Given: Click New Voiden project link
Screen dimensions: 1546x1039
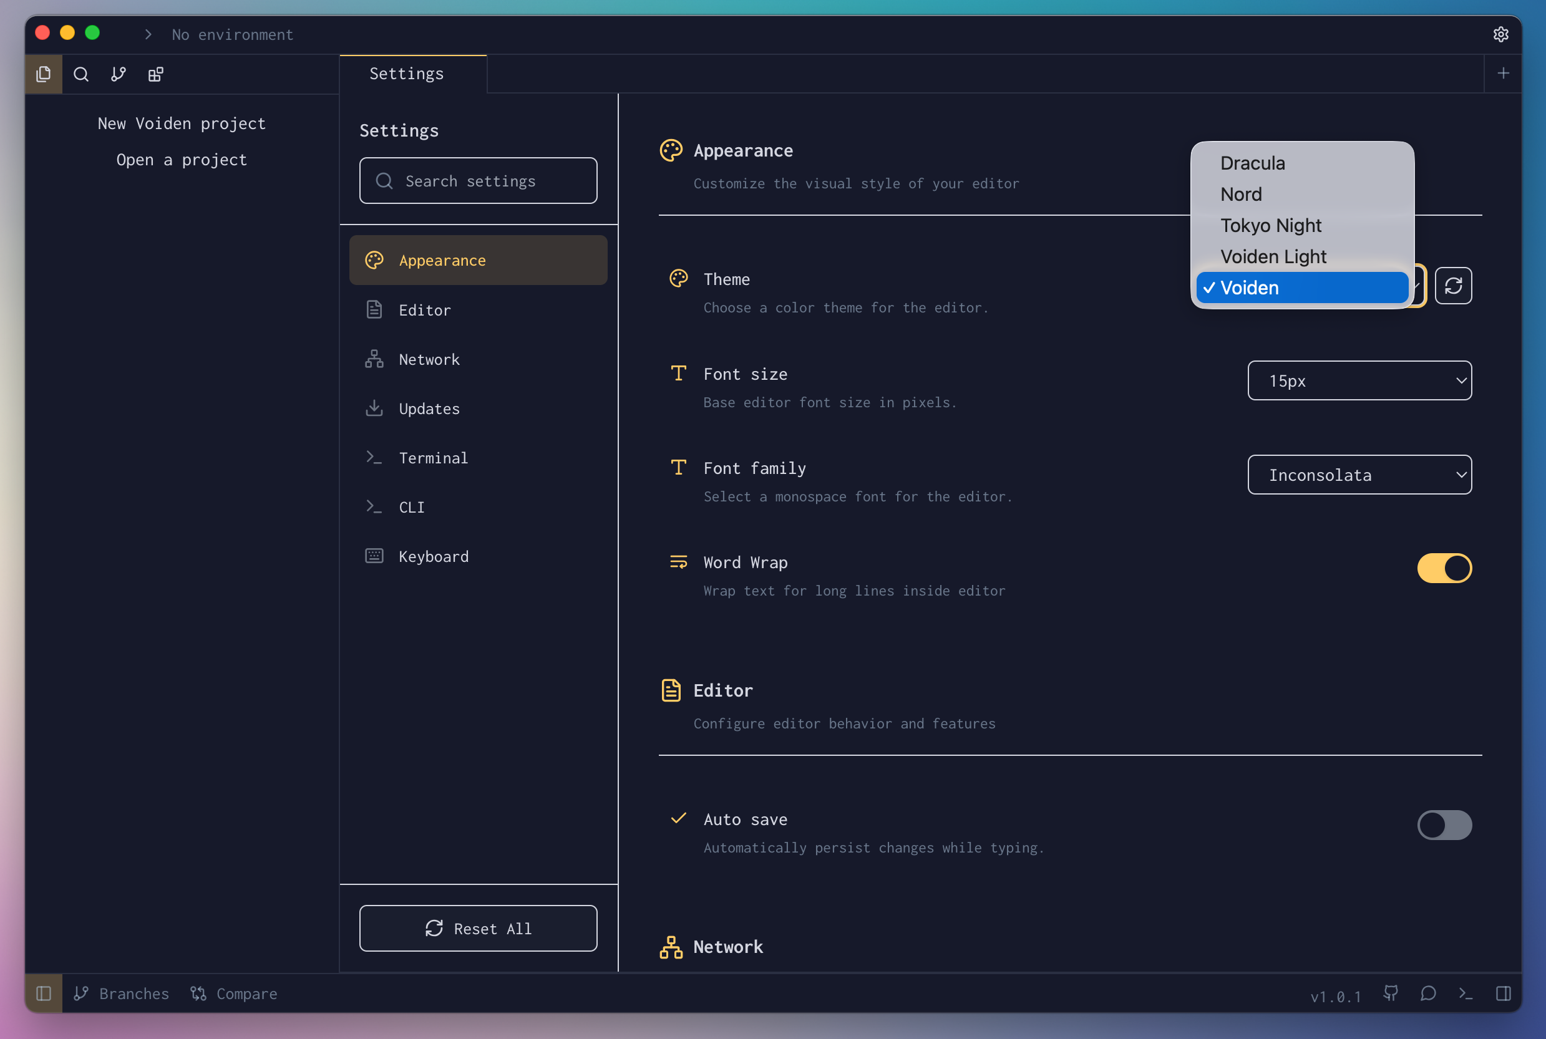Looking at the screenshot, I should [182, 123].
